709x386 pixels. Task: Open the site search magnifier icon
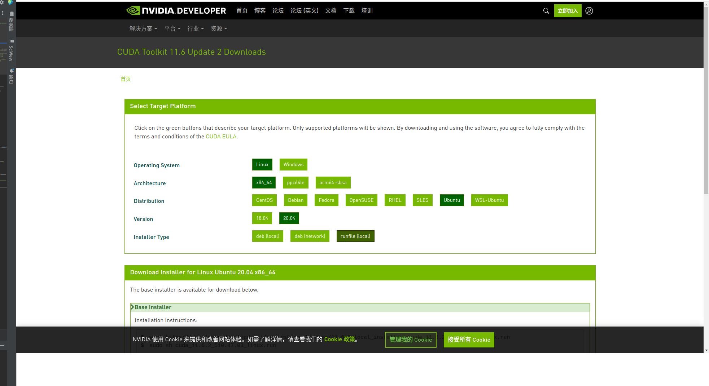546,11
